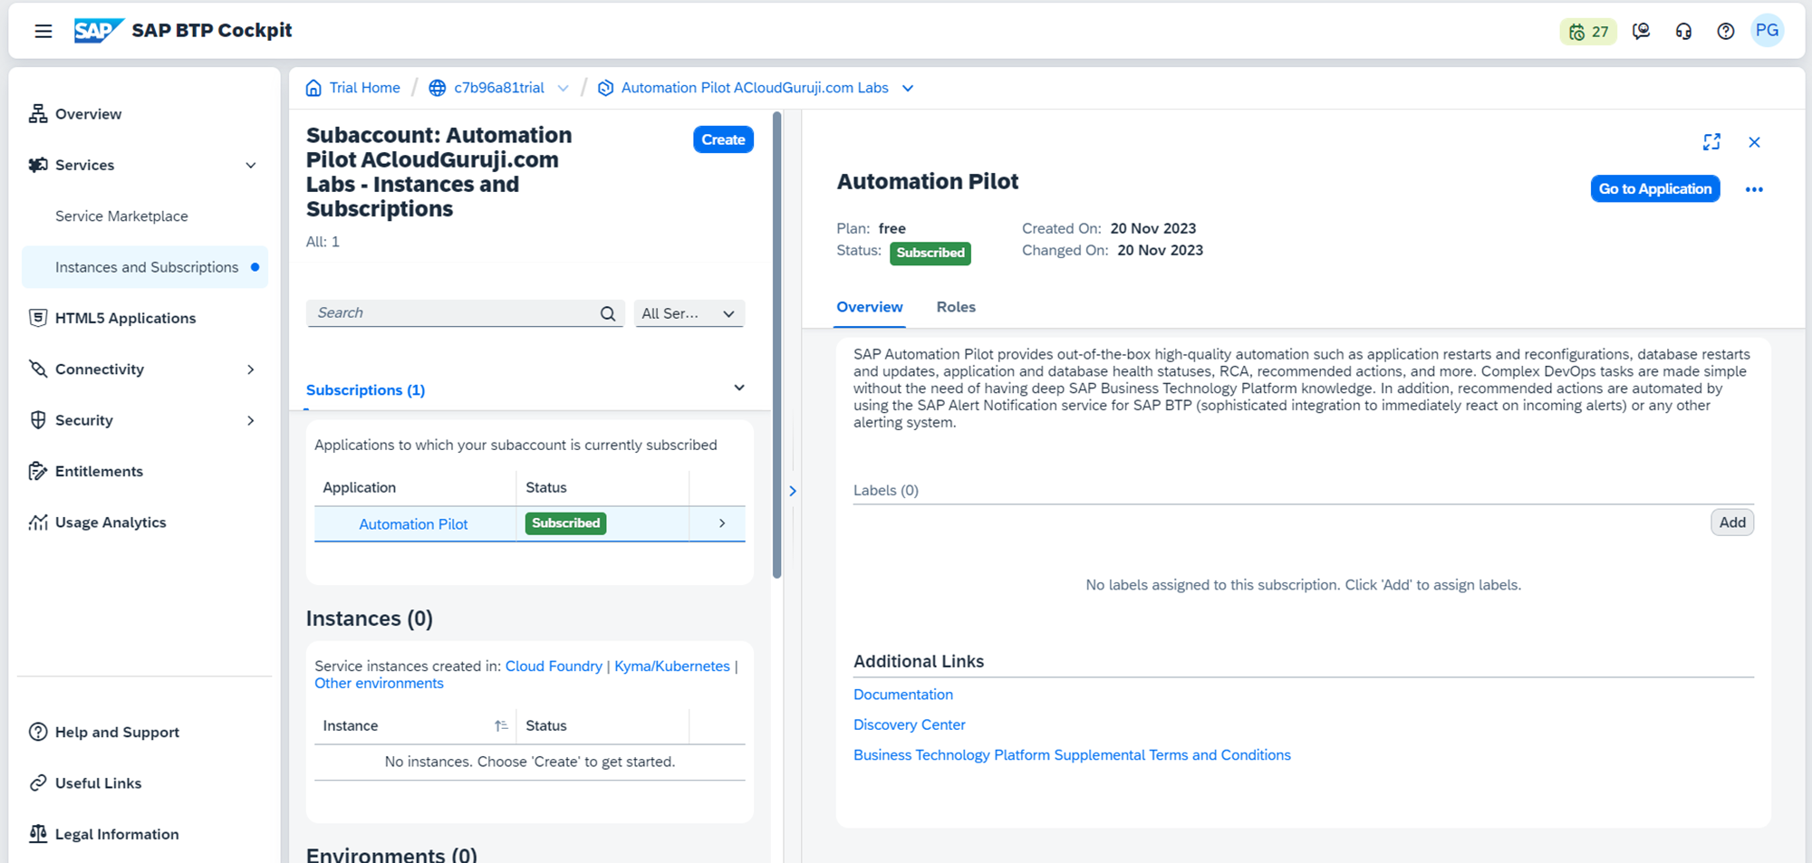Image resolution: width=1812 pixels, height=863 pixels.
Task: Open the Documentation link
Action: click(x=902, y=695)
